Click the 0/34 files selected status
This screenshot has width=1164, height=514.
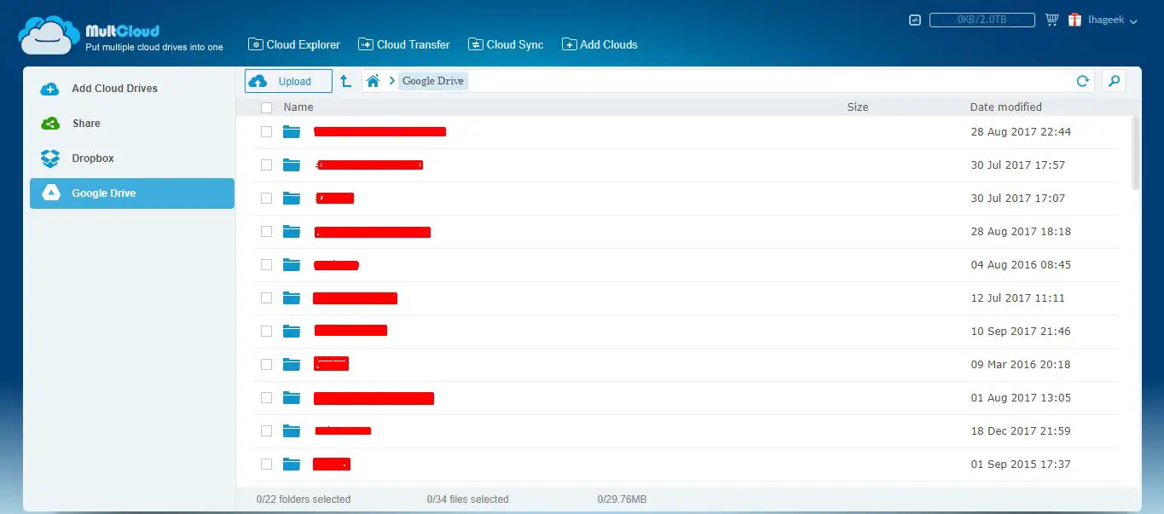click(x=468, y=500)
